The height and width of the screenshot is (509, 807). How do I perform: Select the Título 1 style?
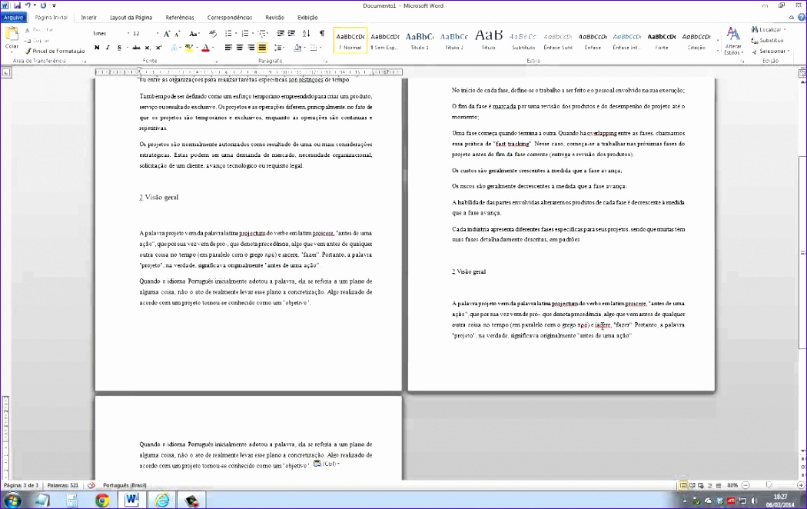pyautogui.click(x=420, y=40)
